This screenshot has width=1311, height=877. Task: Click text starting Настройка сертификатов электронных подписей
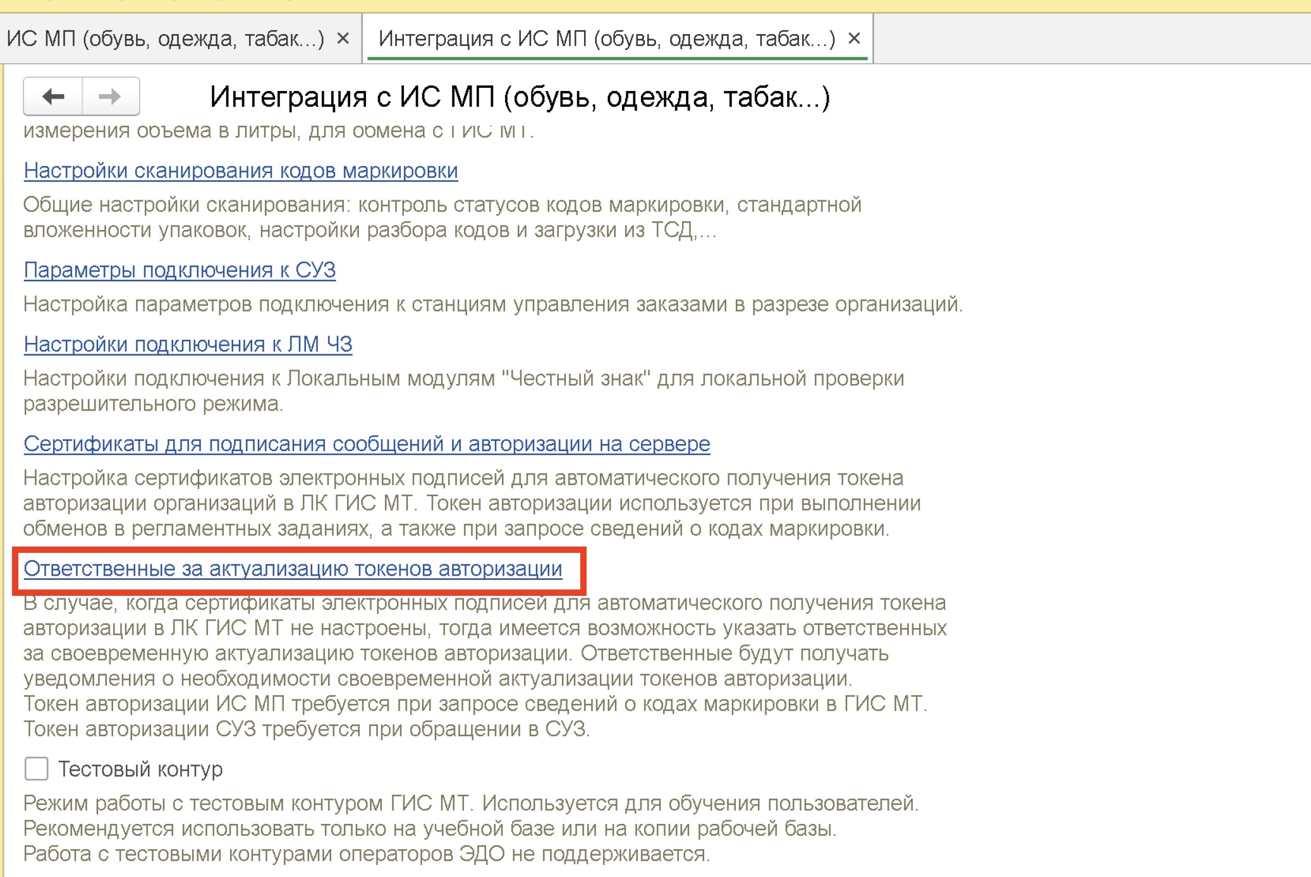472,503
